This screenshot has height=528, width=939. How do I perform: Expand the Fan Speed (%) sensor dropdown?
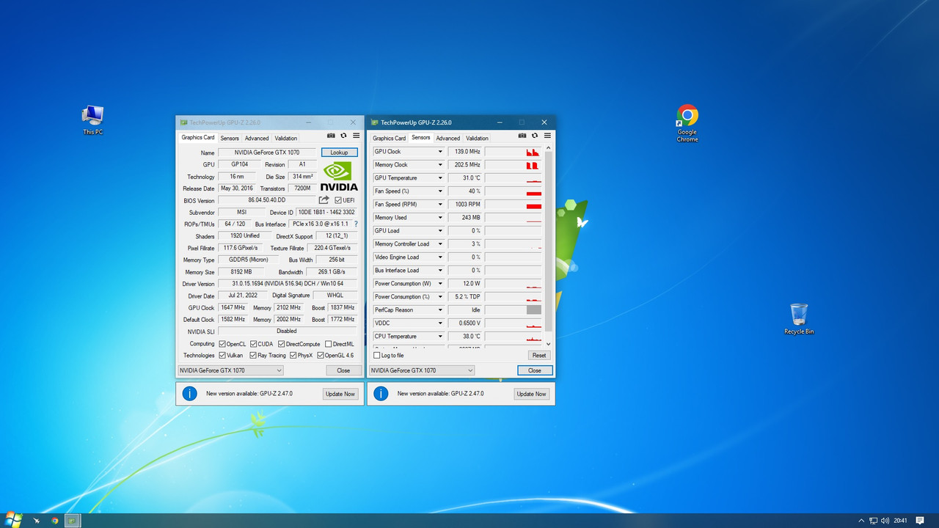coord(440,191)
